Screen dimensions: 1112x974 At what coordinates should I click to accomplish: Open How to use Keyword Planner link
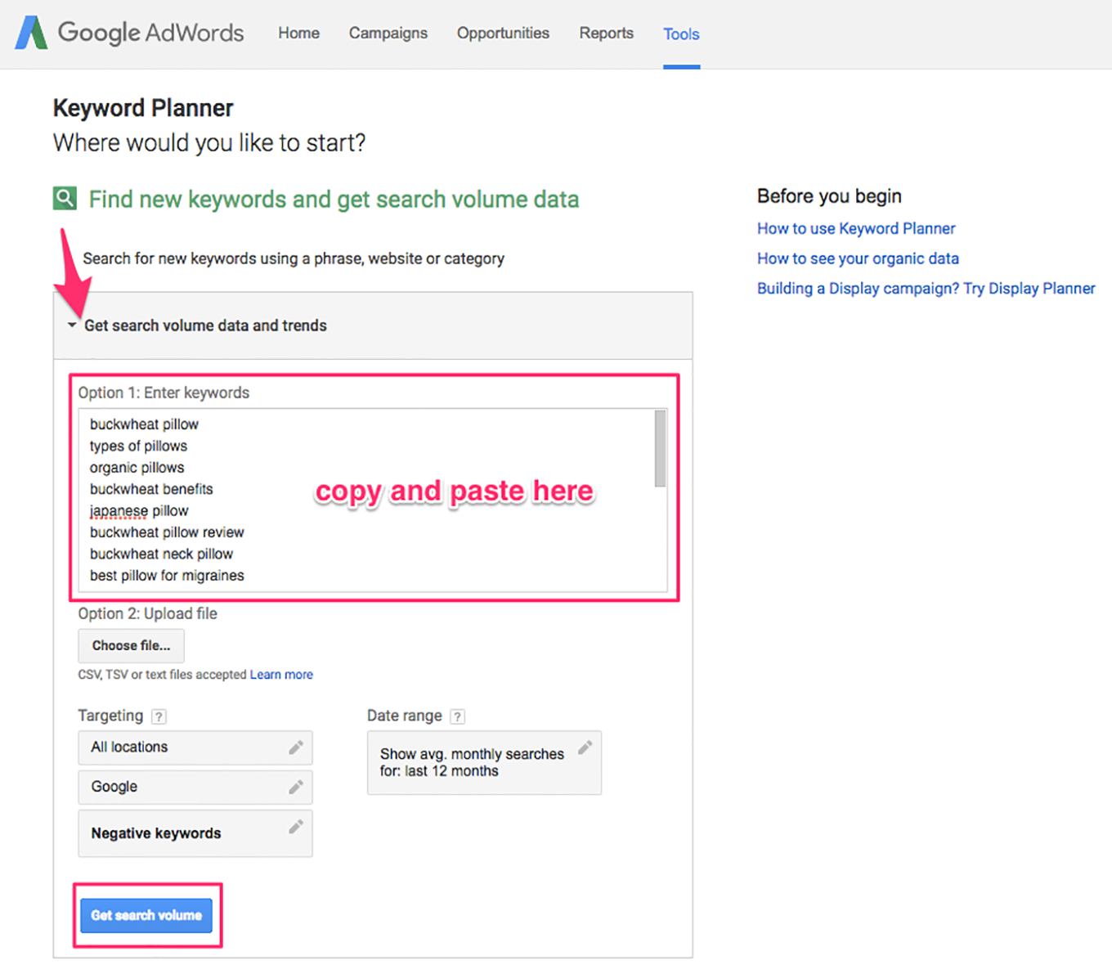[856, 228]
